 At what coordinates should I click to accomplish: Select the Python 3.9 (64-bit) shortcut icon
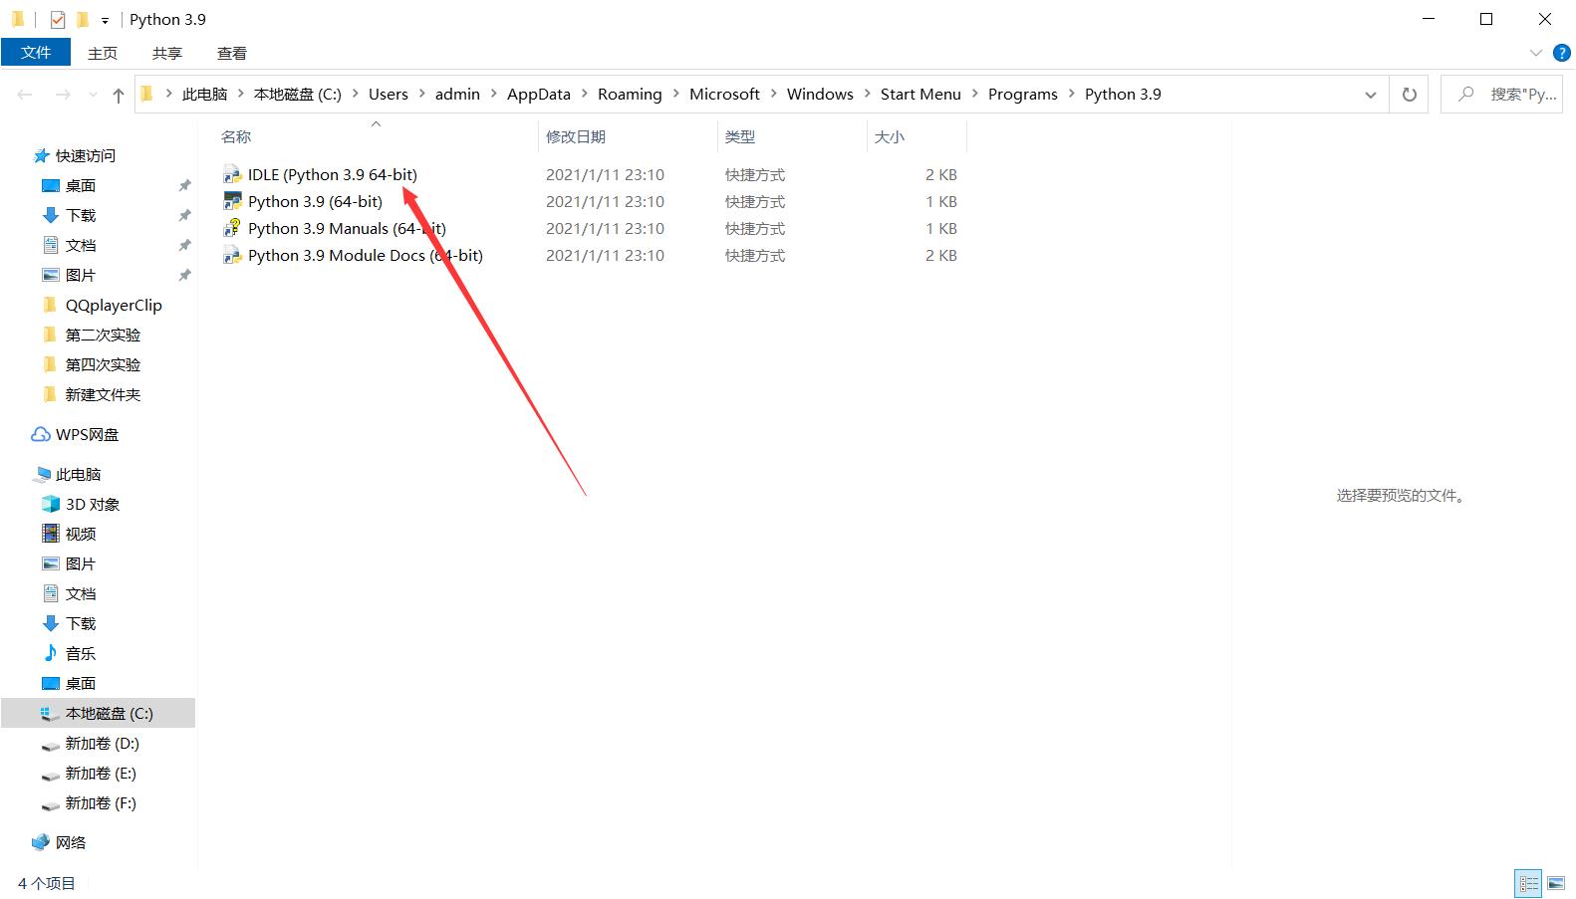[232, 202]
